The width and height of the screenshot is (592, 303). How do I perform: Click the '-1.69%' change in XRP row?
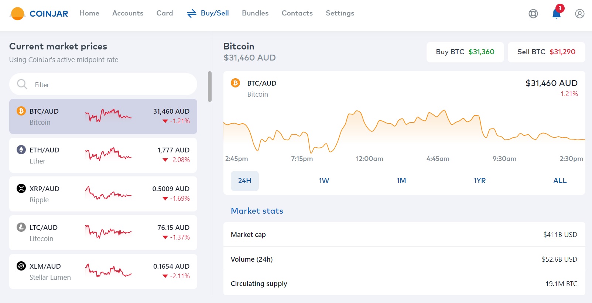(x=180, y=199)
